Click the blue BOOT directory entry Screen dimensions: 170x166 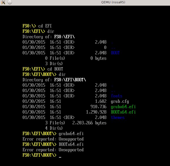(115, 53)
